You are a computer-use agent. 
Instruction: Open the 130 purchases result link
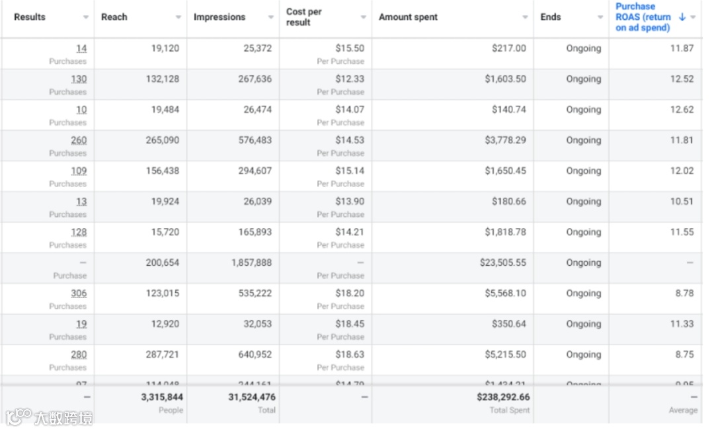[x=79, y=79]
